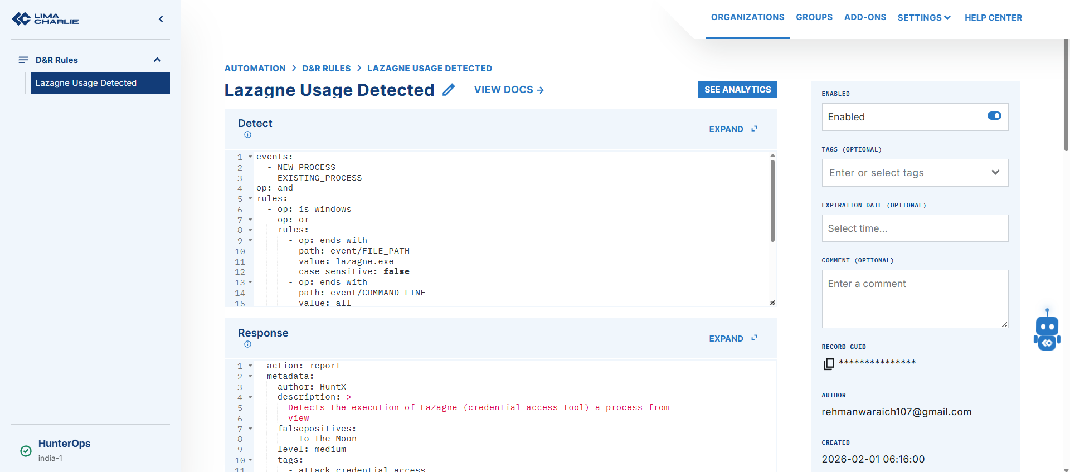Show info for the Response section
The height and width of the screenshot is (472, 1070).
tap(247, 344)
